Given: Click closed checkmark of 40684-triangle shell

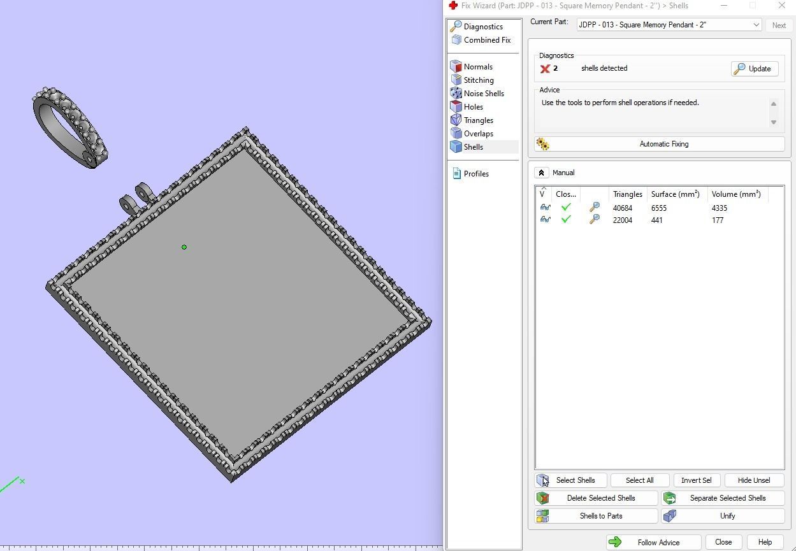Looking at the screenshot, I should (565, 208).
